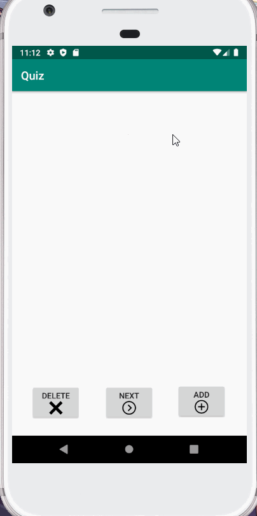Click the Quiz title in app bar
Screen dimensions: 257x516
32,76
